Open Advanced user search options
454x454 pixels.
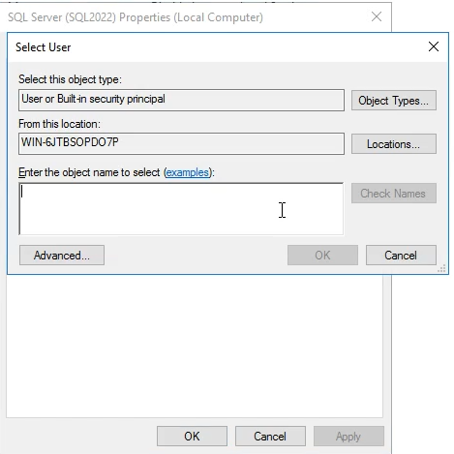click(x=62, y=256)
